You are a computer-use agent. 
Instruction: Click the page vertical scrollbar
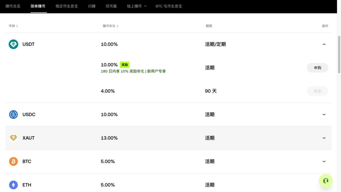(339, 54)
